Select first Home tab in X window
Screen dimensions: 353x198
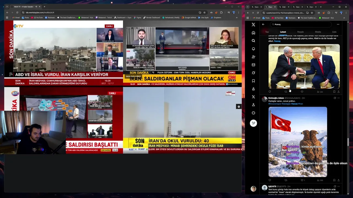point(256,7)
